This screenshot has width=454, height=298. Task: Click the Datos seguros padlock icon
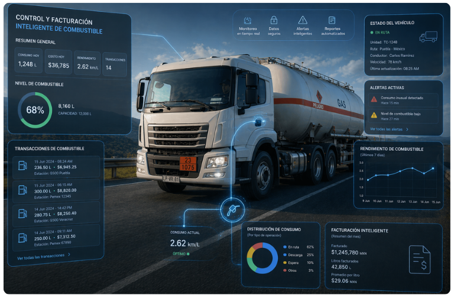274,20
